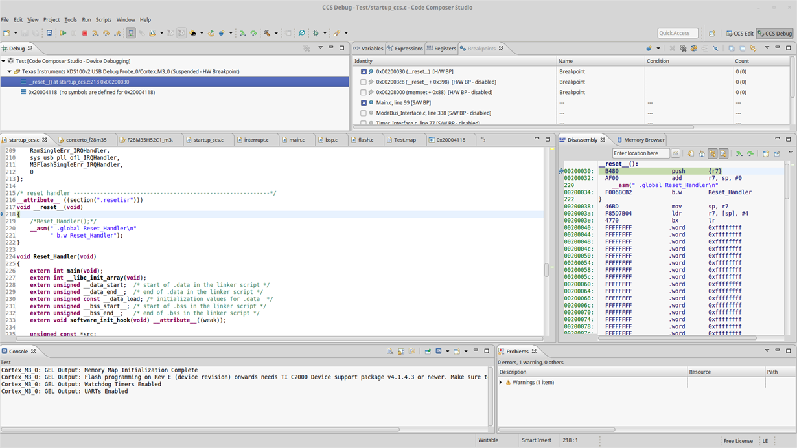Click the Resource column header in Problems
The height and width of the screenshot is (448, 797).
click(726, 372)
